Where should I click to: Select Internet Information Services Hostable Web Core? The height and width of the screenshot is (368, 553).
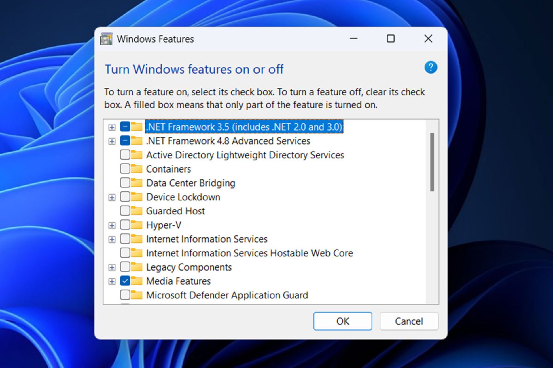pos(249,253)
